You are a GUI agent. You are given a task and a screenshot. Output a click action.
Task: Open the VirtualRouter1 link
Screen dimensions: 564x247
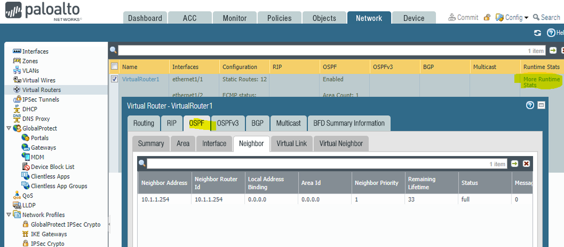point(141,79)
